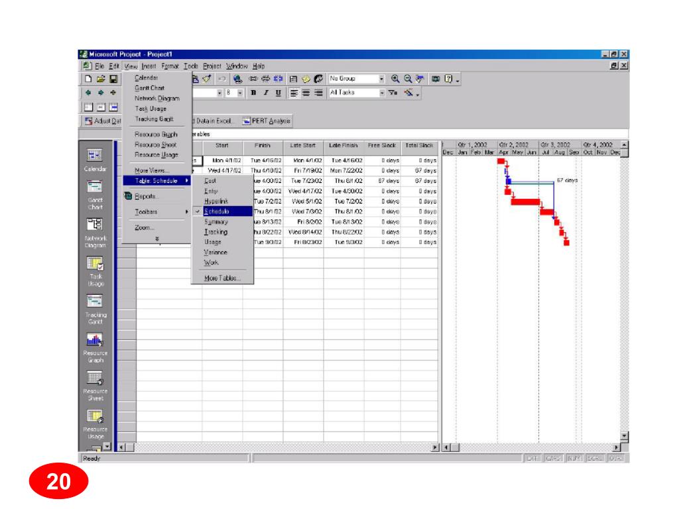The width and height of the screenshot is (679, 509).
Task: Expand full View menu chevron
Action: click(156, 239)
